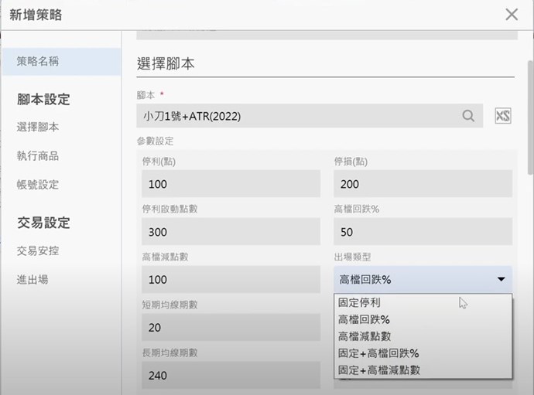Collapse the 出場類型 dropdown arrow

pyautogui.click(x=501, y=279)
